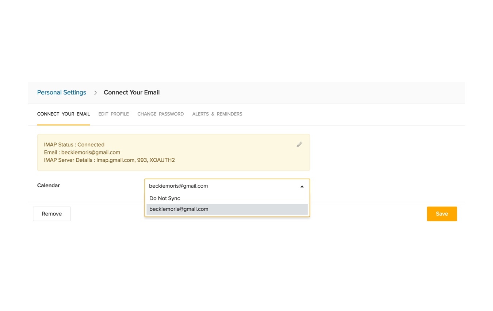Viewport: 493px width, 311px height.
Task: Go to ALERTS & REMINDERS settings
Action: pos(217,114)
